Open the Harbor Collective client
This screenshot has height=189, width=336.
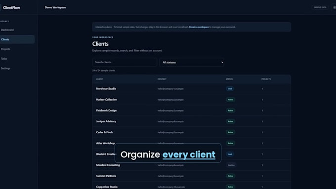point(107,100)
